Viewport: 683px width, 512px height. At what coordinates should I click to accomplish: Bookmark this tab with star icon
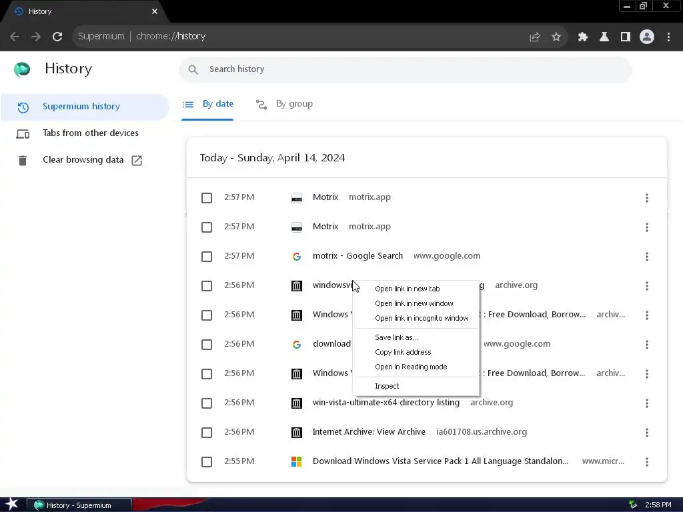[x=556, y=37]
